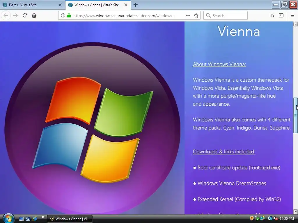Click the Search box

(226, 16)
